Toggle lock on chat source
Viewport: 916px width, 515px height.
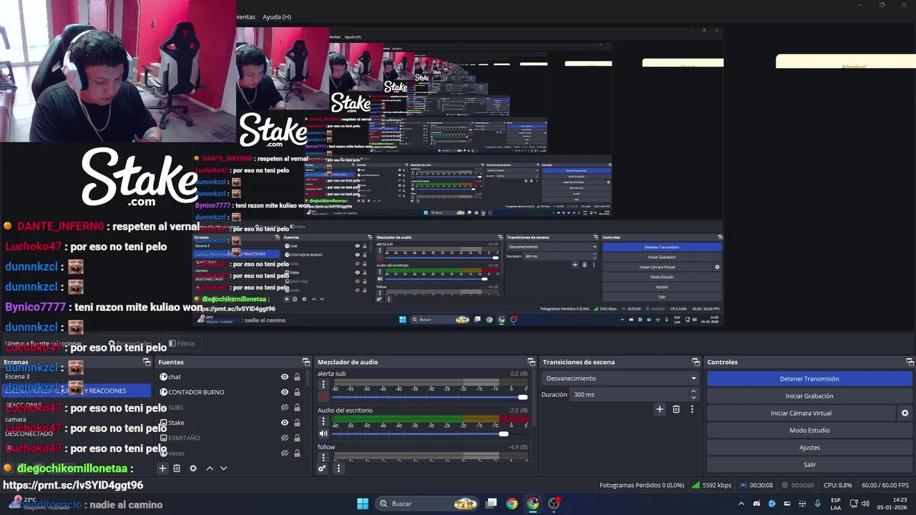tap(297, 377)
